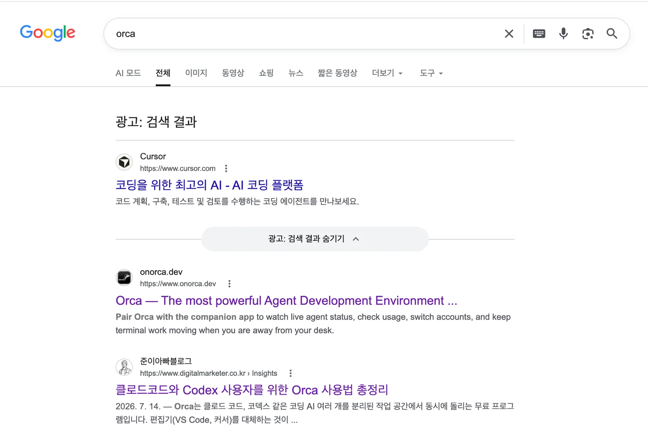
Task: Expand the 더보기 dropdown
Action: click(x=387, y=73)
